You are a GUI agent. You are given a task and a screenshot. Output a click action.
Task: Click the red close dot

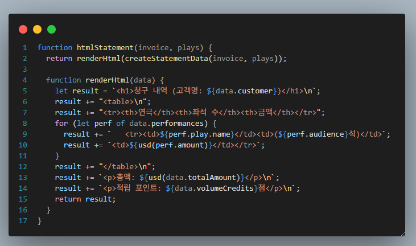pyautogui.click(x=23, y=29)
